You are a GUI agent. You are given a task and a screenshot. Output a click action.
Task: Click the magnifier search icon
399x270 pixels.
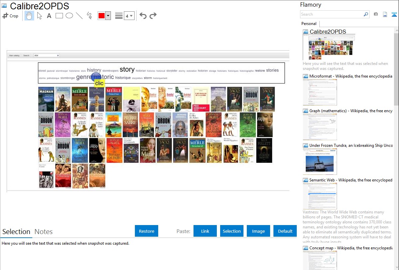pyautogui.click(x=366, y=14)
